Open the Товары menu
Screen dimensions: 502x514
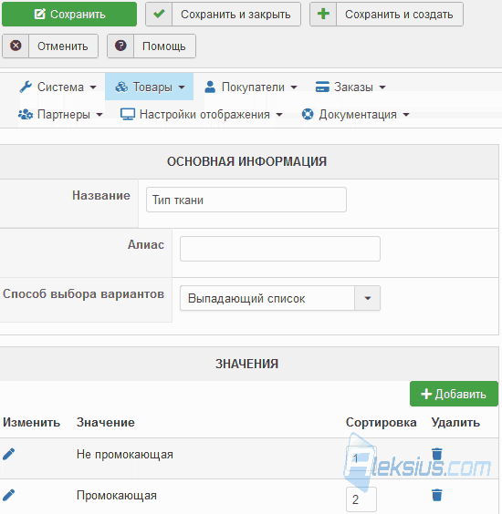tap(152, 87)
